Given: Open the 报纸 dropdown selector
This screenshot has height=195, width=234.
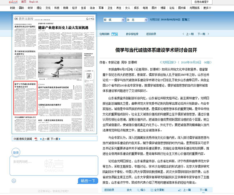Looking at the screenshot, I should click(113, 20).
